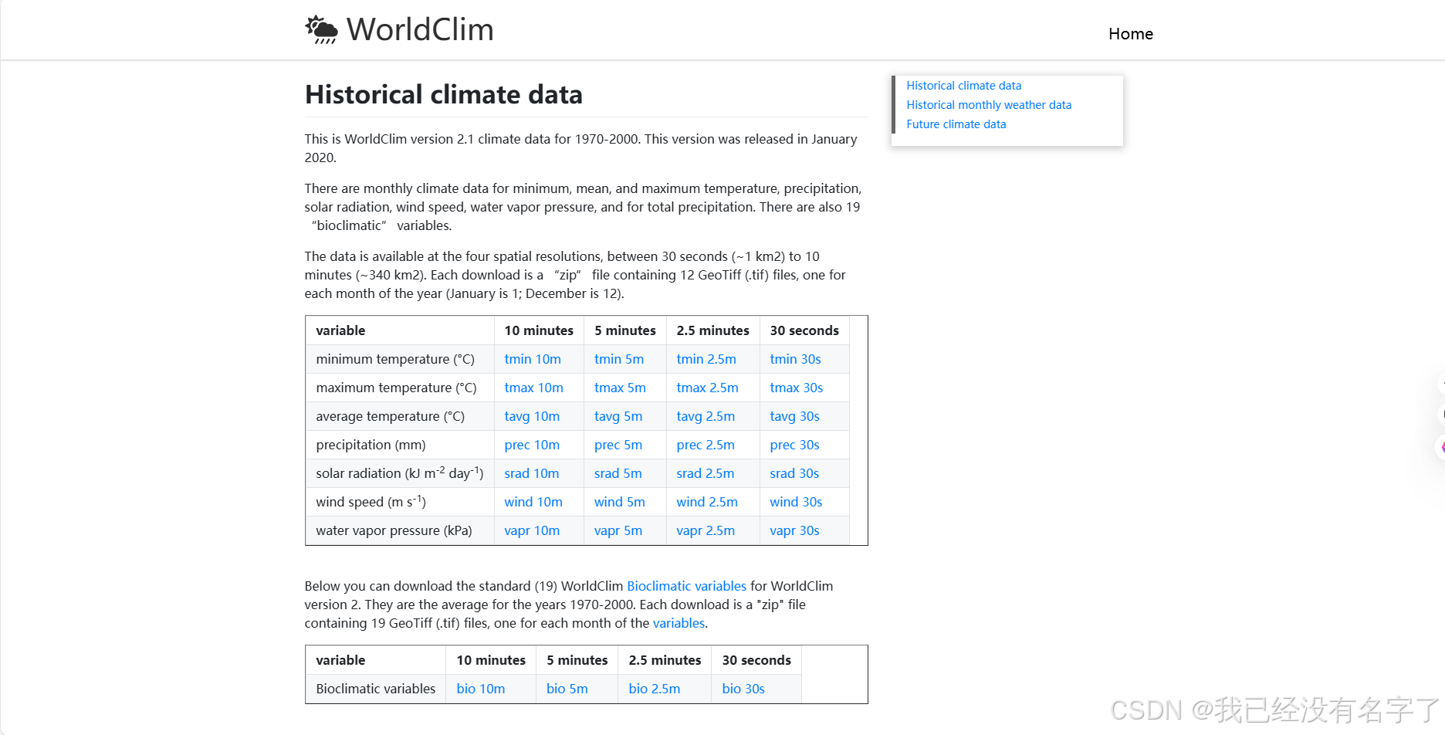Image resolution: width=1445 pixels, height=735 pixels.
Task: Click the WorldClim cloud logo icon
Action: point(321,29)
